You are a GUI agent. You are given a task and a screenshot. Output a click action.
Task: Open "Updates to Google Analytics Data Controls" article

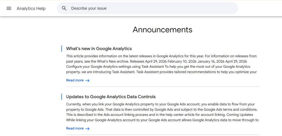111,97
